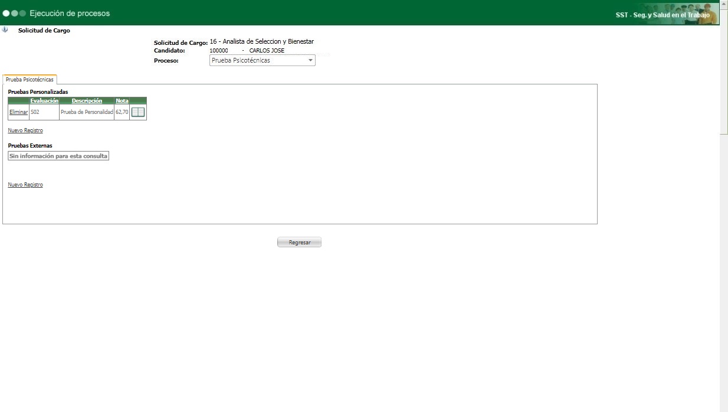Sort by the Nota column header
The width and height of the screenshot is (728, 412).
pyautogui.click(x=122, y=101)
